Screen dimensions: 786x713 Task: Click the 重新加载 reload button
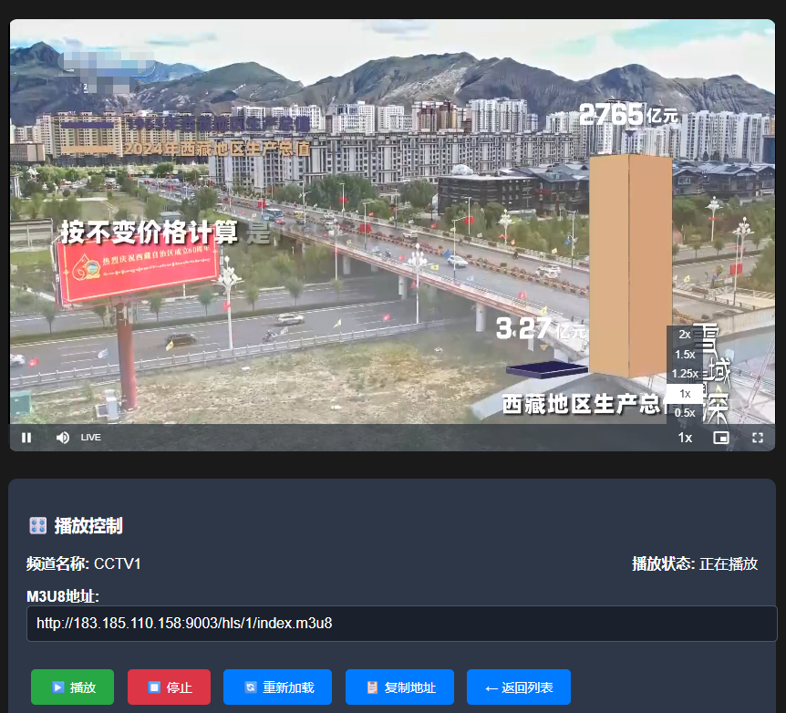(279, 687)
